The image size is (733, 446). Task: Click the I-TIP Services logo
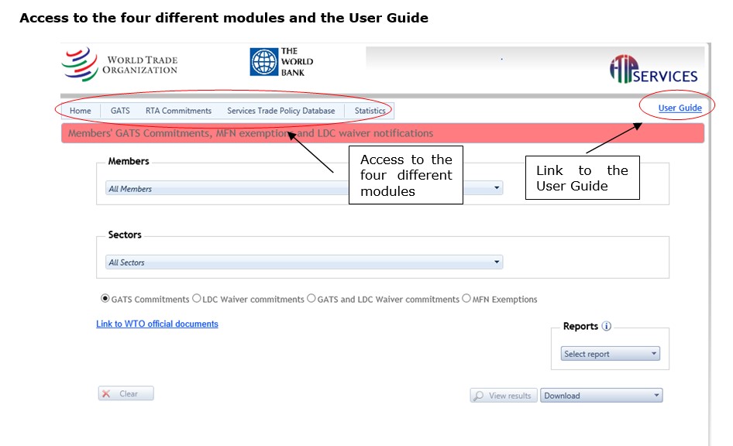[x=653, y=69]
